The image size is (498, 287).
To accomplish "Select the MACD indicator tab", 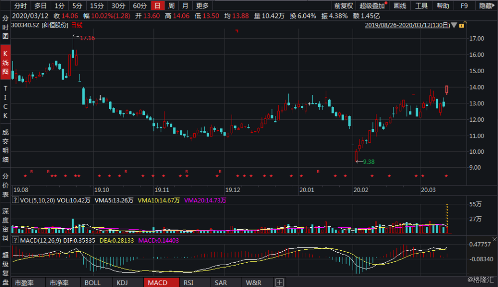I will coord(161,282).
